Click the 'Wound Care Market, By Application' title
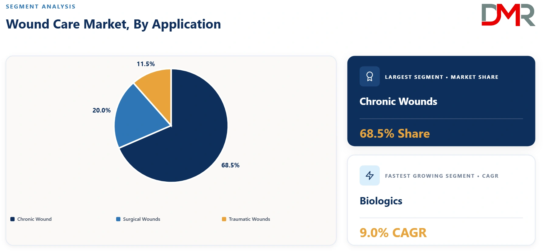Viewport: 543px width, 252px height. [113, 24]
